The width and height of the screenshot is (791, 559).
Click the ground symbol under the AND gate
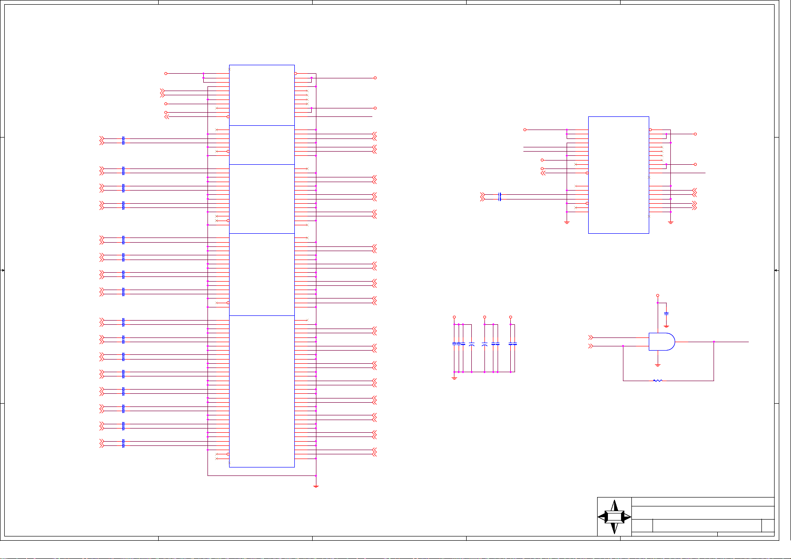point(658,365)
